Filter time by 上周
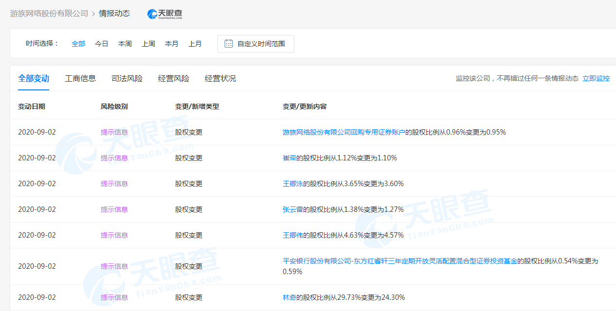The image size is (616, 311). (x=148, y=44)
